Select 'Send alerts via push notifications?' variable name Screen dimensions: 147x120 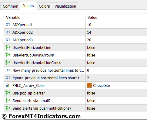[42, 108]
